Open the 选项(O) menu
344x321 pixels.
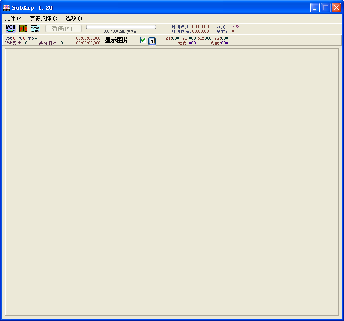tap(74, 19)
